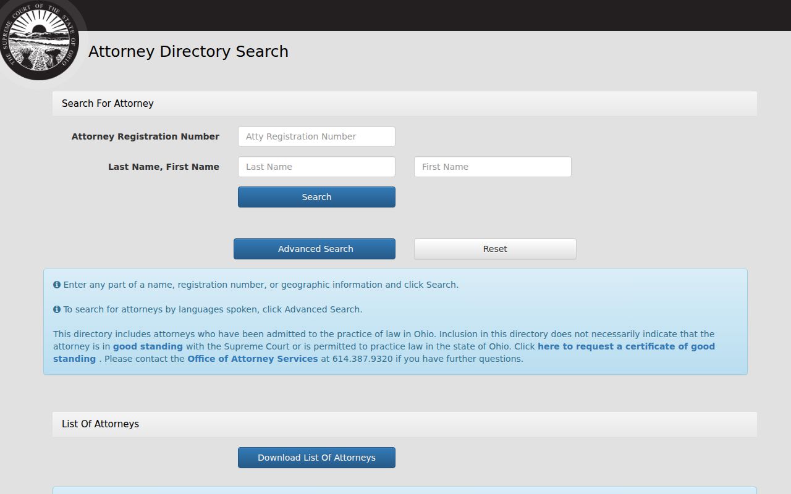Click the 'List Of Attorneys' panel heading
The image size is (791, 494).
[x=100, y=424]
